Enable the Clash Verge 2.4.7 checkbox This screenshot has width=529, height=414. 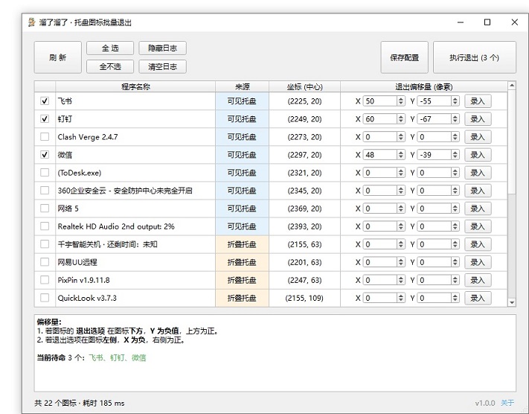(x=45, y=137)
